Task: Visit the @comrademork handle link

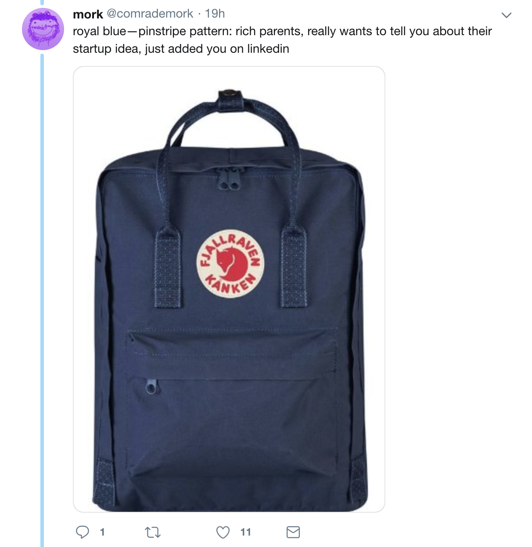Action: point(150,14)
